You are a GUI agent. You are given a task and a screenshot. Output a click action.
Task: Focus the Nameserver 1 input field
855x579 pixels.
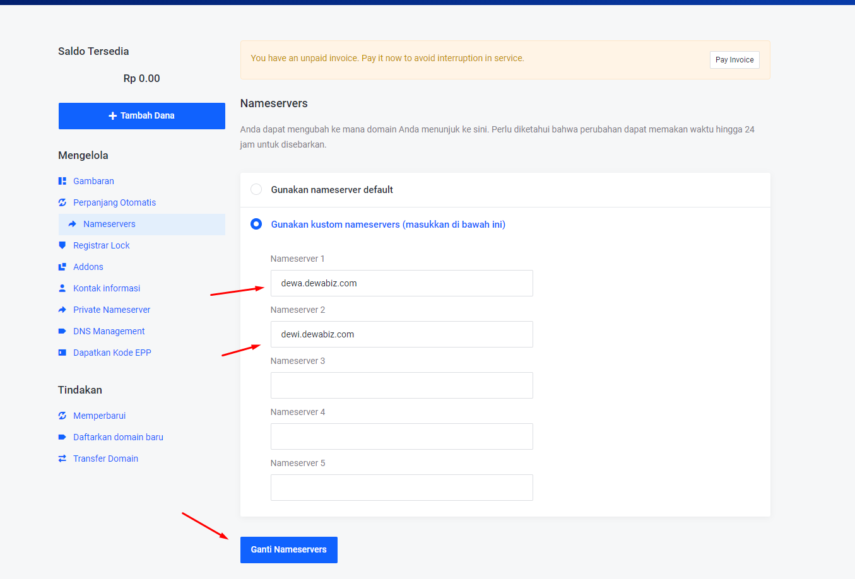pyautogui.click(x=401, y=283)
